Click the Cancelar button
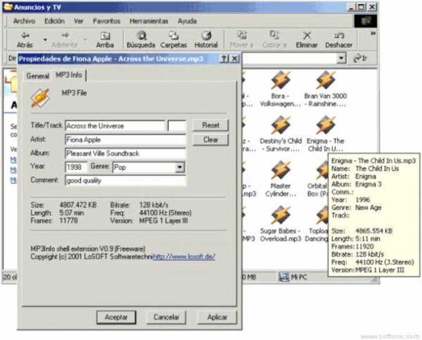 tap(166, 317)
